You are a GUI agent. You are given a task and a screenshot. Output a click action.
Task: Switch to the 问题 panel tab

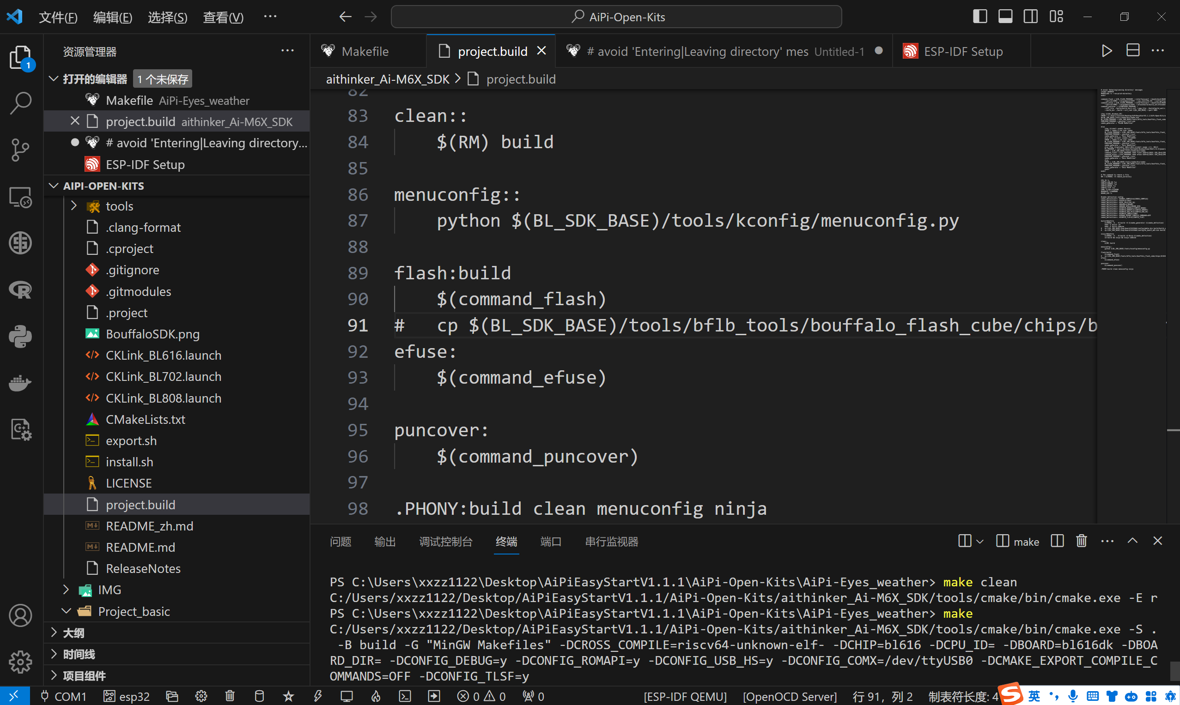341,542
